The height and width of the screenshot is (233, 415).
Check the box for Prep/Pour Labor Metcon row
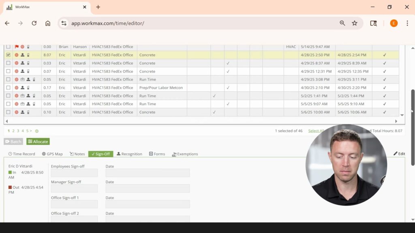click(8, 88)
